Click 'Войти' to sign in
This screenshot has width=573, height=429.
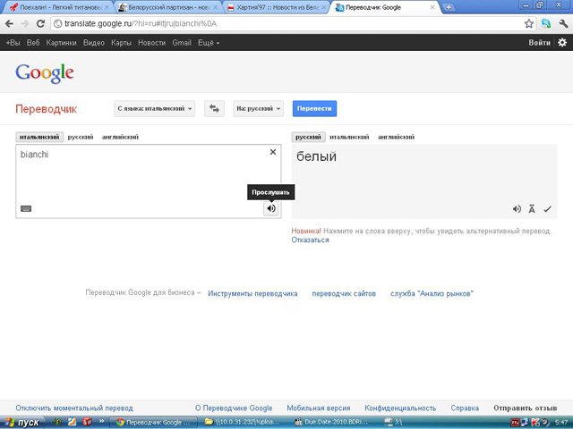[539, 43]
